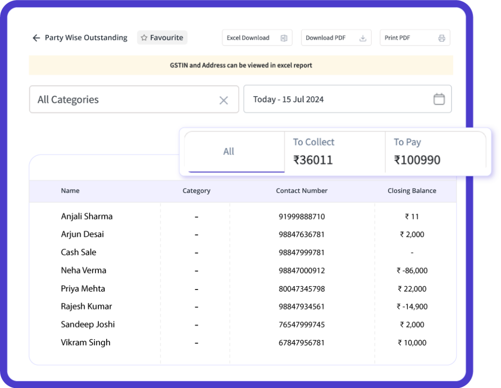The width and height of the screenshot is (501, 388).
Task: Click the back navigation arrow beside Party Wise Outstanding
Action: pyautogui.click(x=36, y=37)
